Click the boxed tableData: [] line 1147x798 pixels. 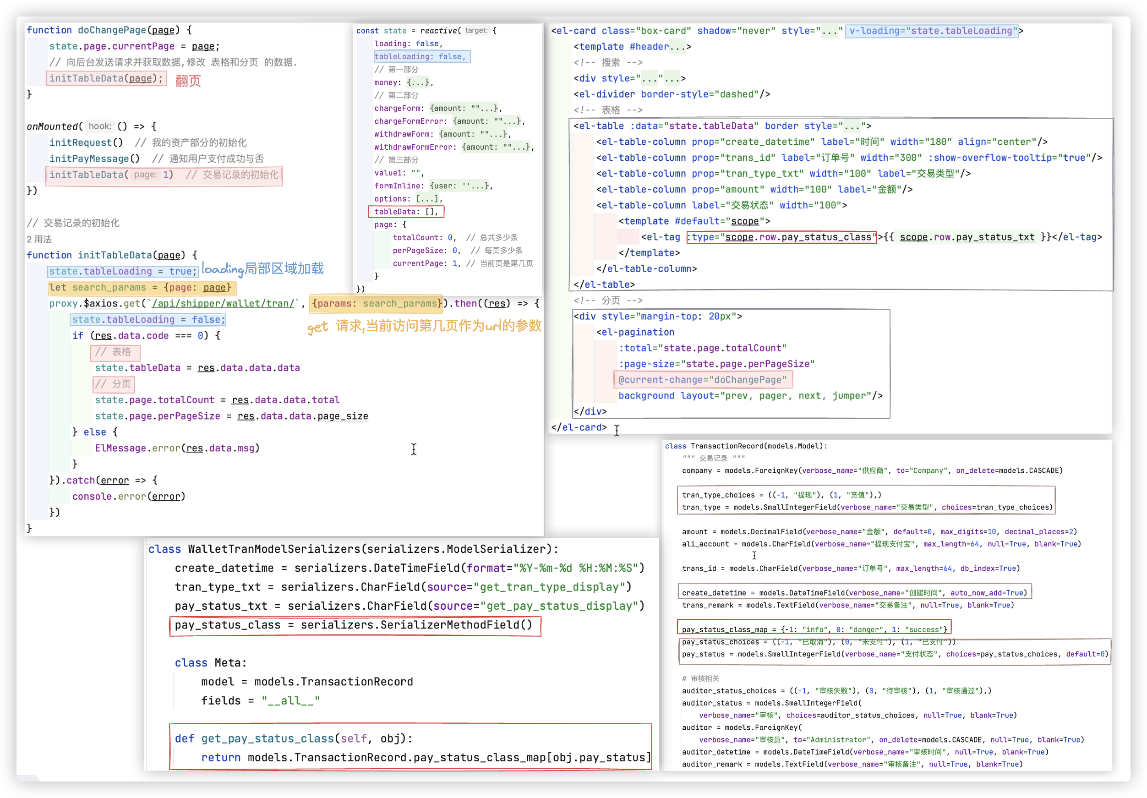pyautogui.click(x=406, y=212)
